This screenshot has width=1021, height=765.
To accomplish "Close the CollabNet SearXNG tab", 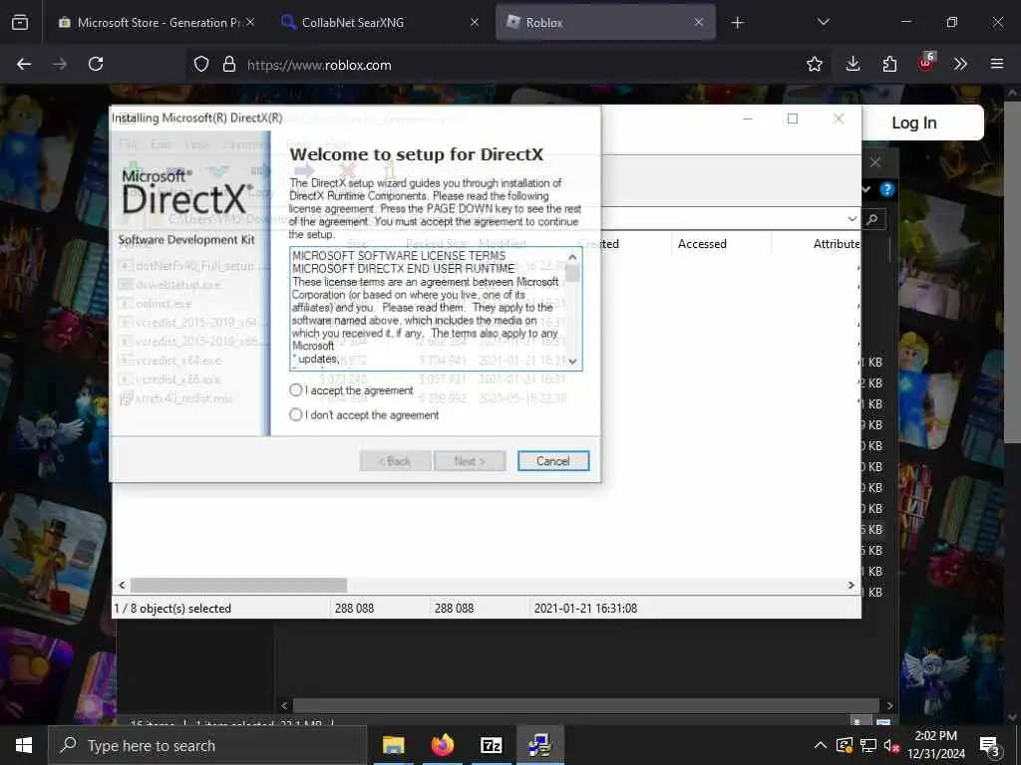I will 475,22.
